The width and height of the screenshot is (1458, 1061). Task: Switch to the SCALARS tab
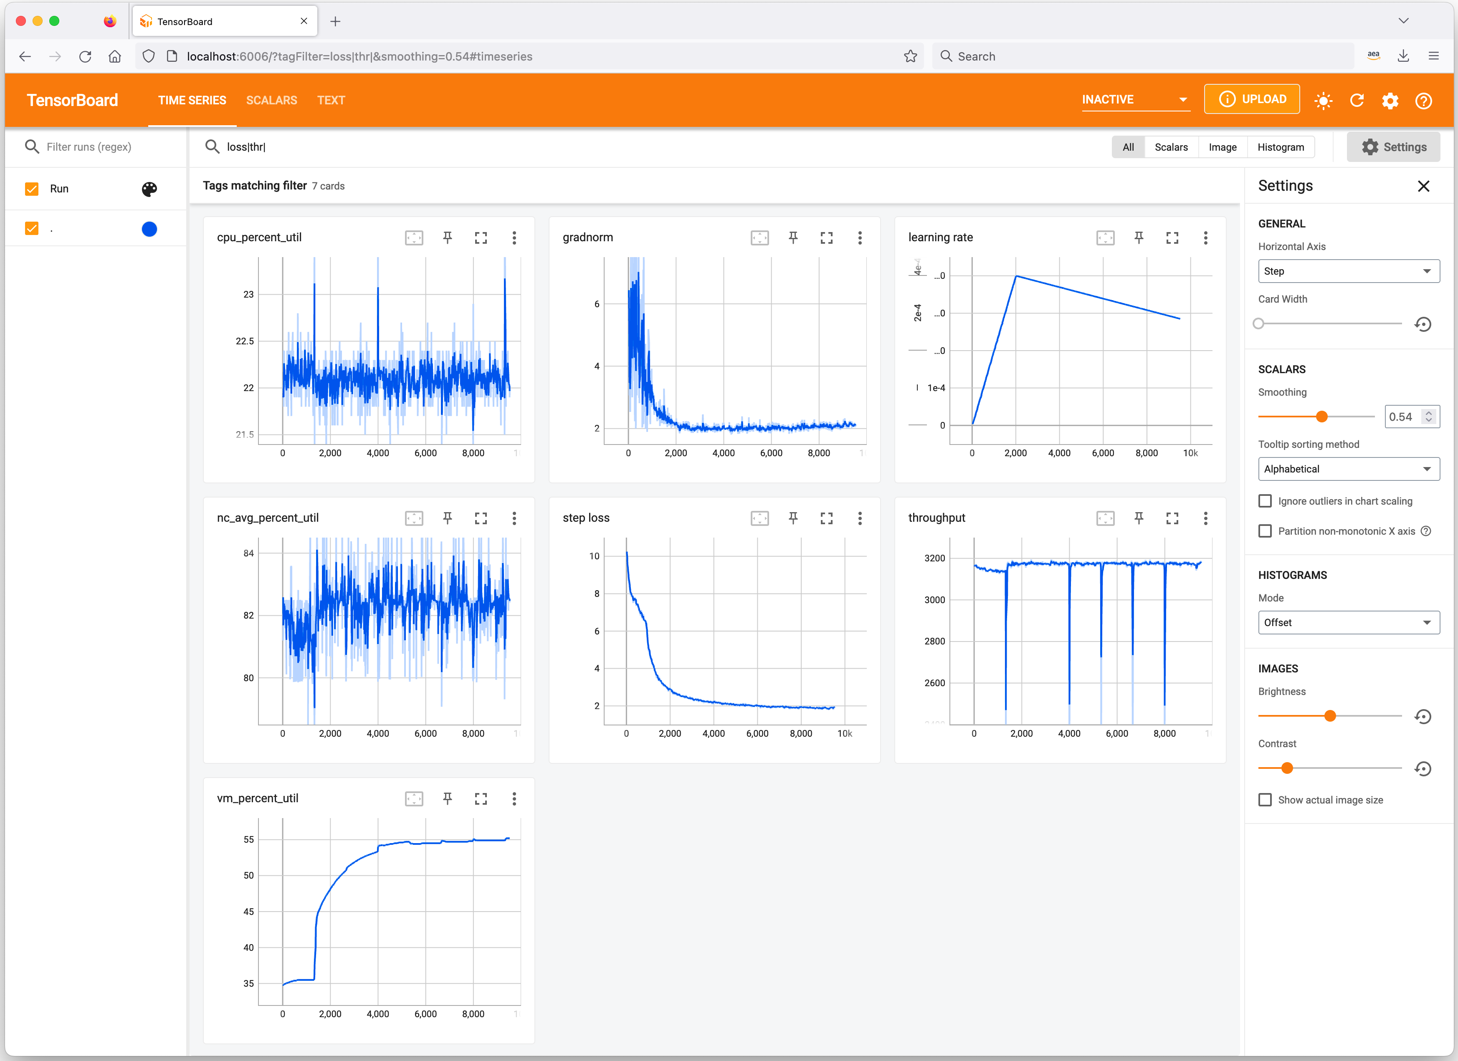[271, 100]
